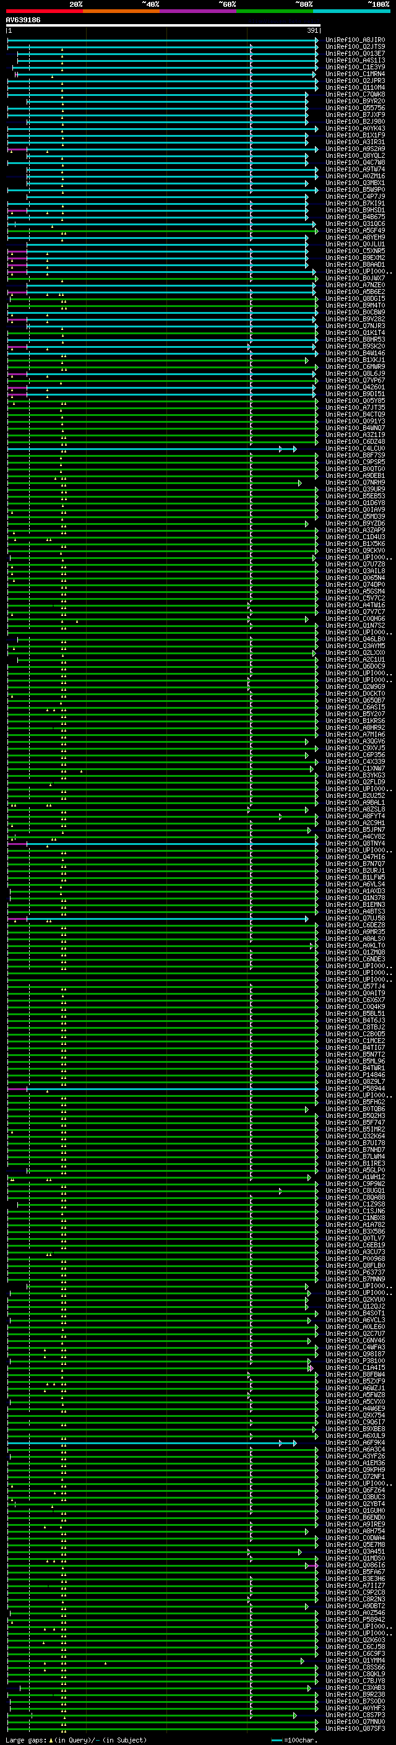Click the cyan ~100% identity legend segment
Image resolution: width=396 pixels, height=1745 pixels.
(351, 11)
